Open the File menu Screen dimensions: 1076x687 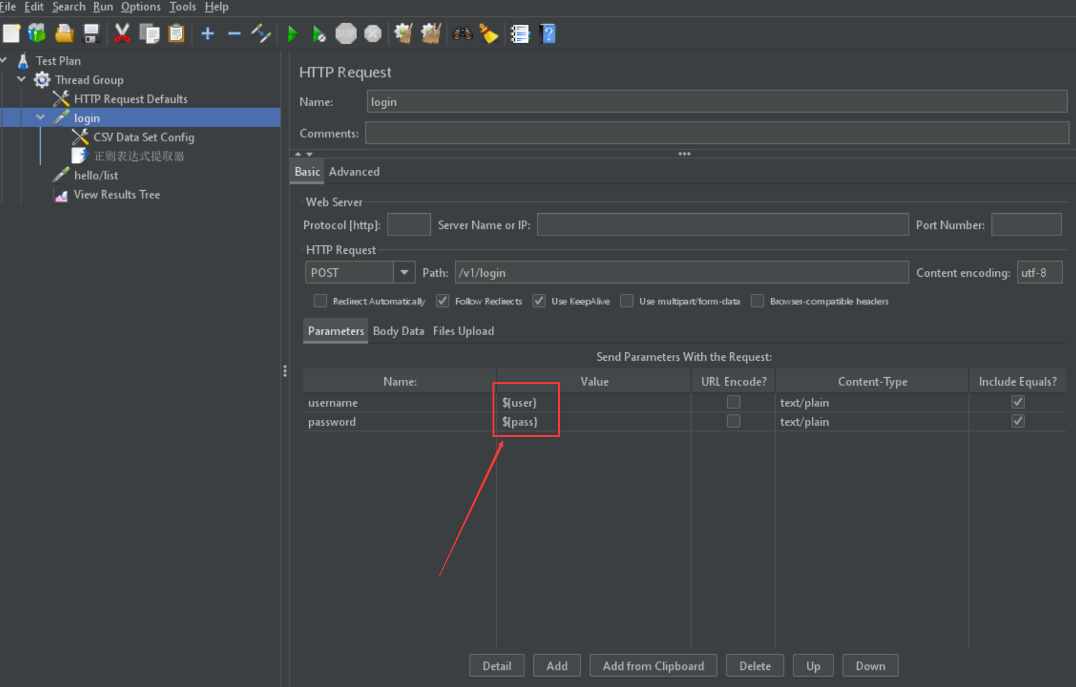(x=8, y=7)
